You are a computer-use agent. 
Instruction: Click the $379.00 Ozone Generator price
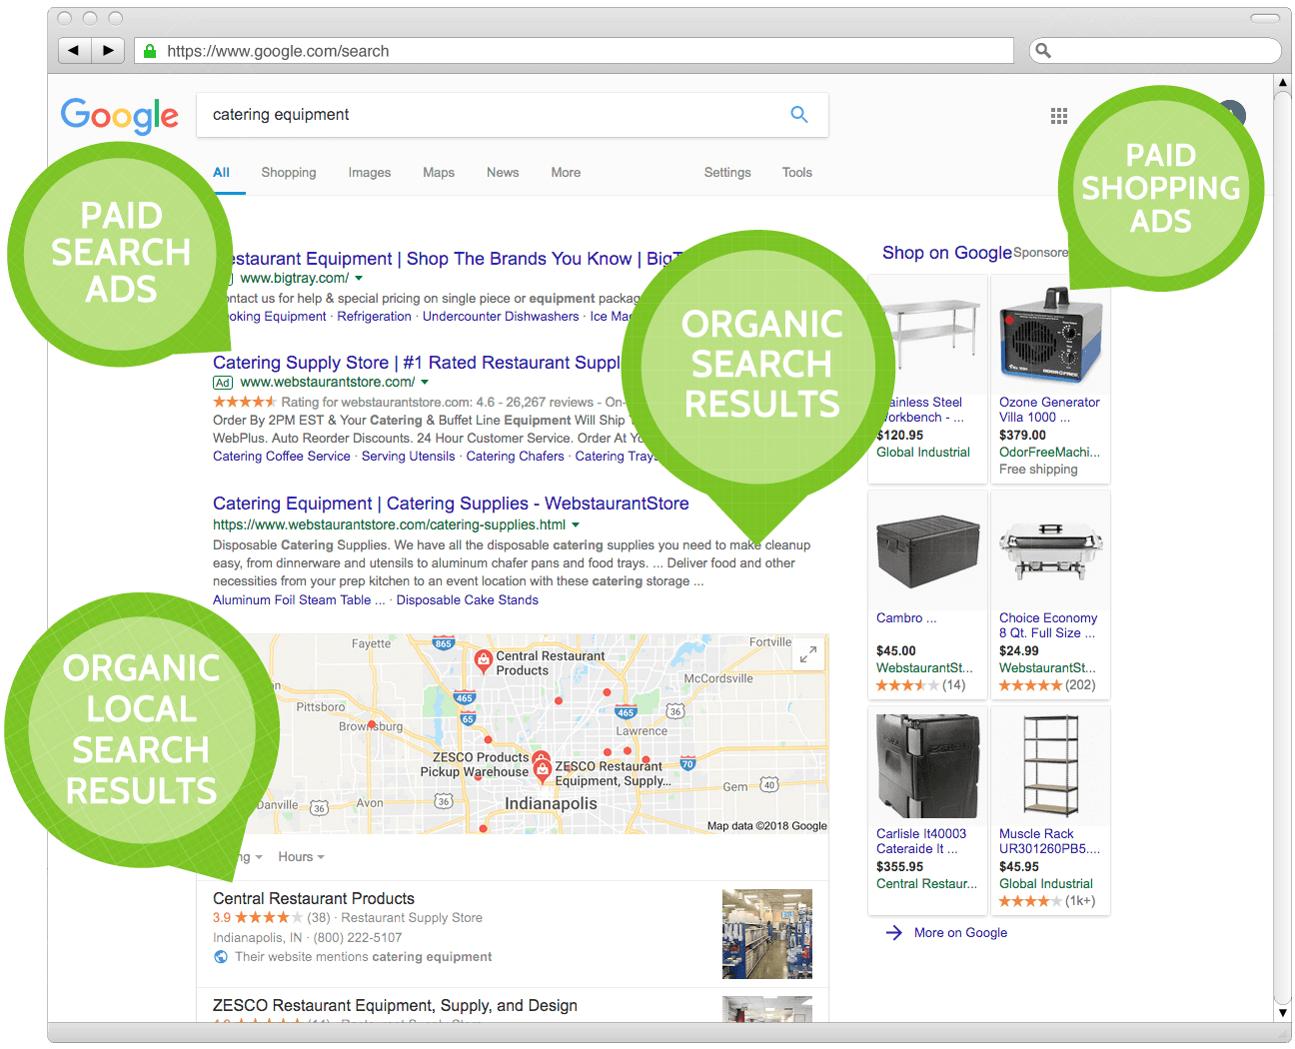coord(1022,436)
